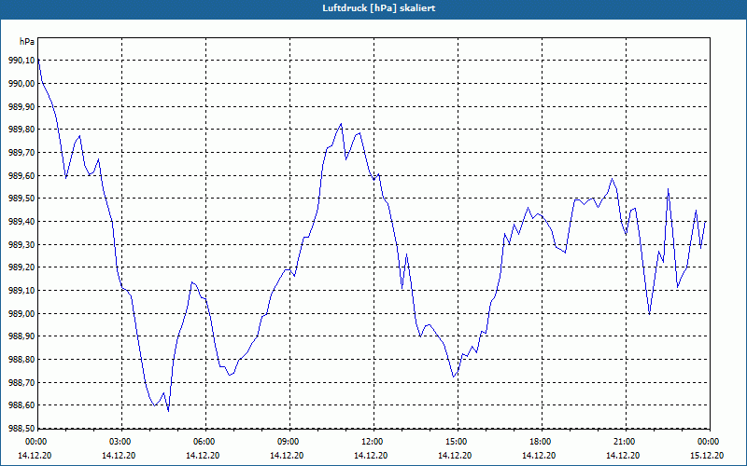Click the 989,90 y-axis value
This screenshot has width=747, height=466.
coord(21,106)
